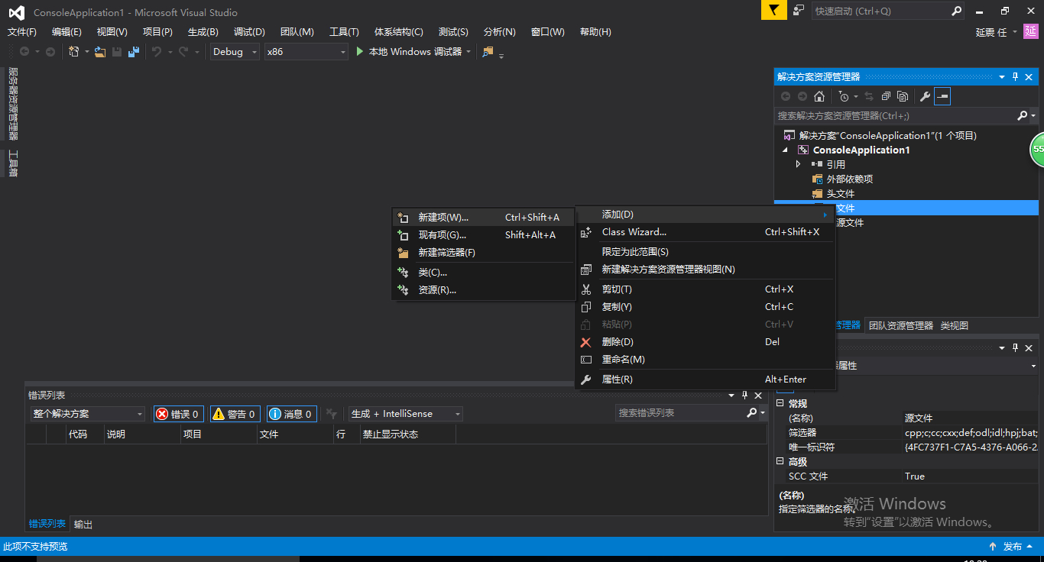Image resolution: width=1044 pixels, height=562 pixels.
Task: Click the Open File folder icon
Action: point(100,52)
